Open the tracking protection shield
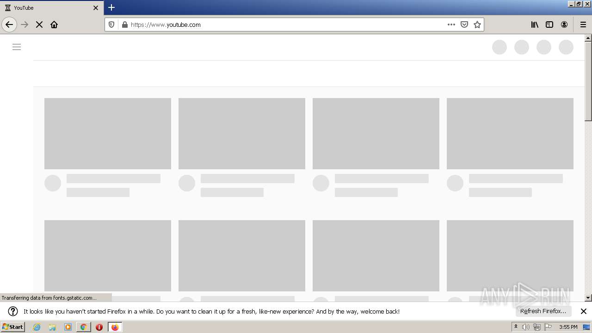The width and height of the screenshot is (592, 333). pos(111,25)
